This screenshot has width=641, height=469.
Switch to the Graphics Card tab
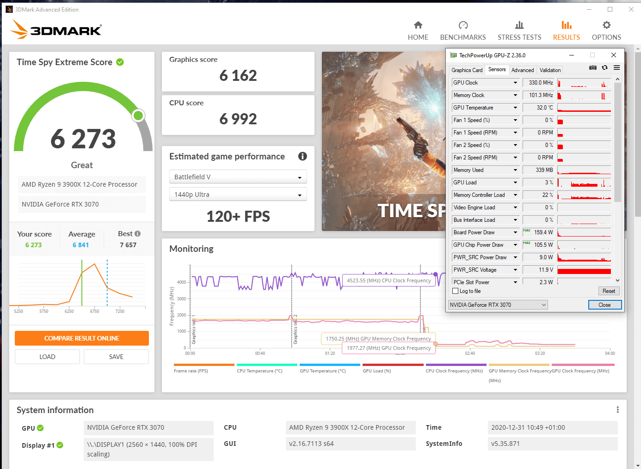click(x=467, y=70)
